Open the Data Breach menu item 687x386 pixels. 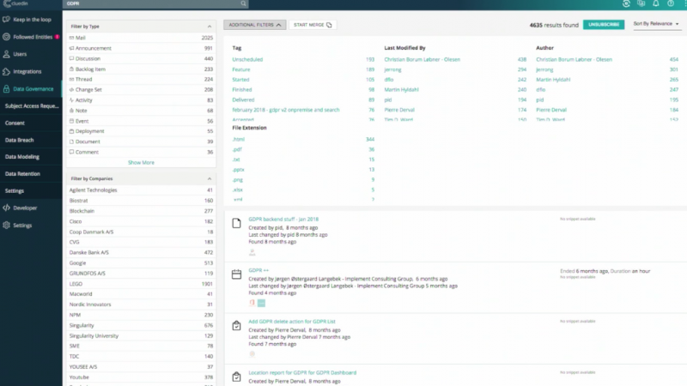coord(19,141)
